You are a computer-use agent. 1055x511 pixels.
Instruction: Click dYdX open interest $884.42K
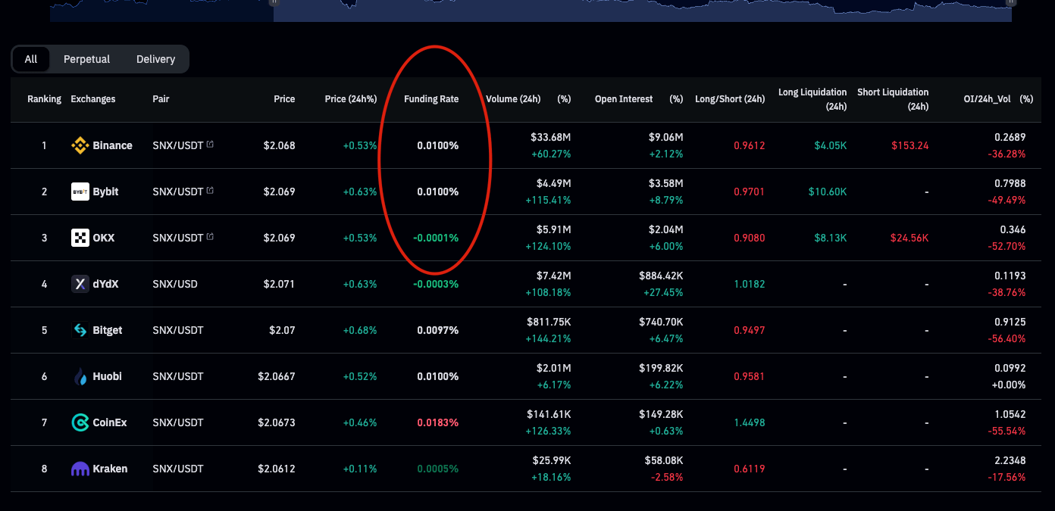[x=661, y=276]
